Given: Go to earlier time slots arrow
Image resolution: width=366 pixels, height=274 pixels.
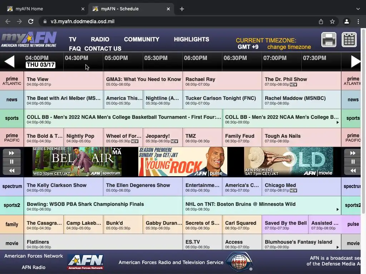Looking at the screenshot, I should tap(10, 61).
